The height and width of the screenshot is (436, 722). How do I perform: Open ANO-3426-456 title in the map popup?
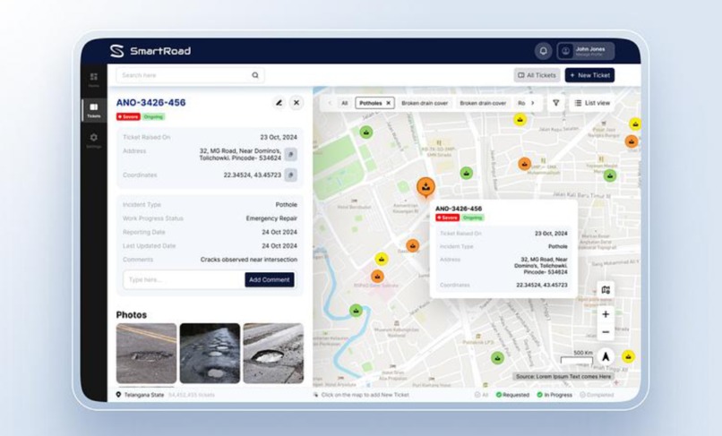[x=459, y=209]
